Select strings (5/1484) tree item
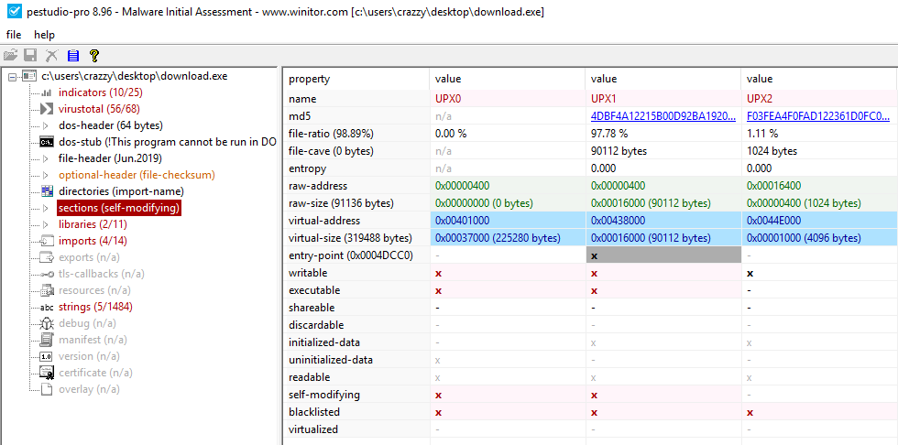Screen dimensions: 898x445 [x=95, y=307]
